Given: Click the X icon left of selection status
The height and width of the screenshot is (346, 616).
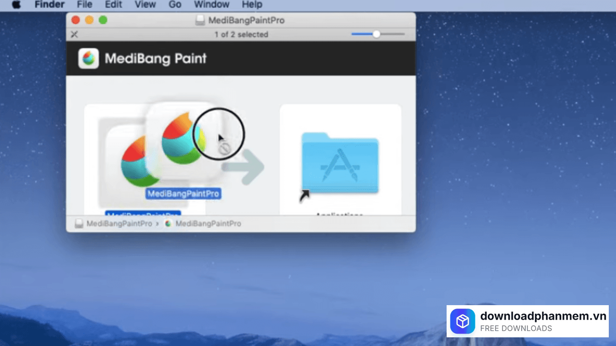Looking at the screenshot, I should tap(74, 34).
